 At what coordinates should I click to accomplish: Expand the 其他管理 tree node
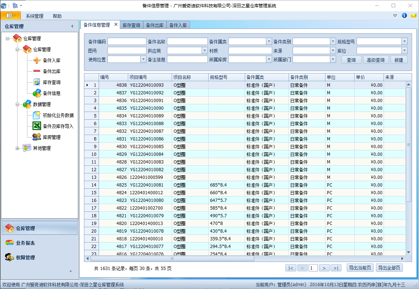(18, 148)
